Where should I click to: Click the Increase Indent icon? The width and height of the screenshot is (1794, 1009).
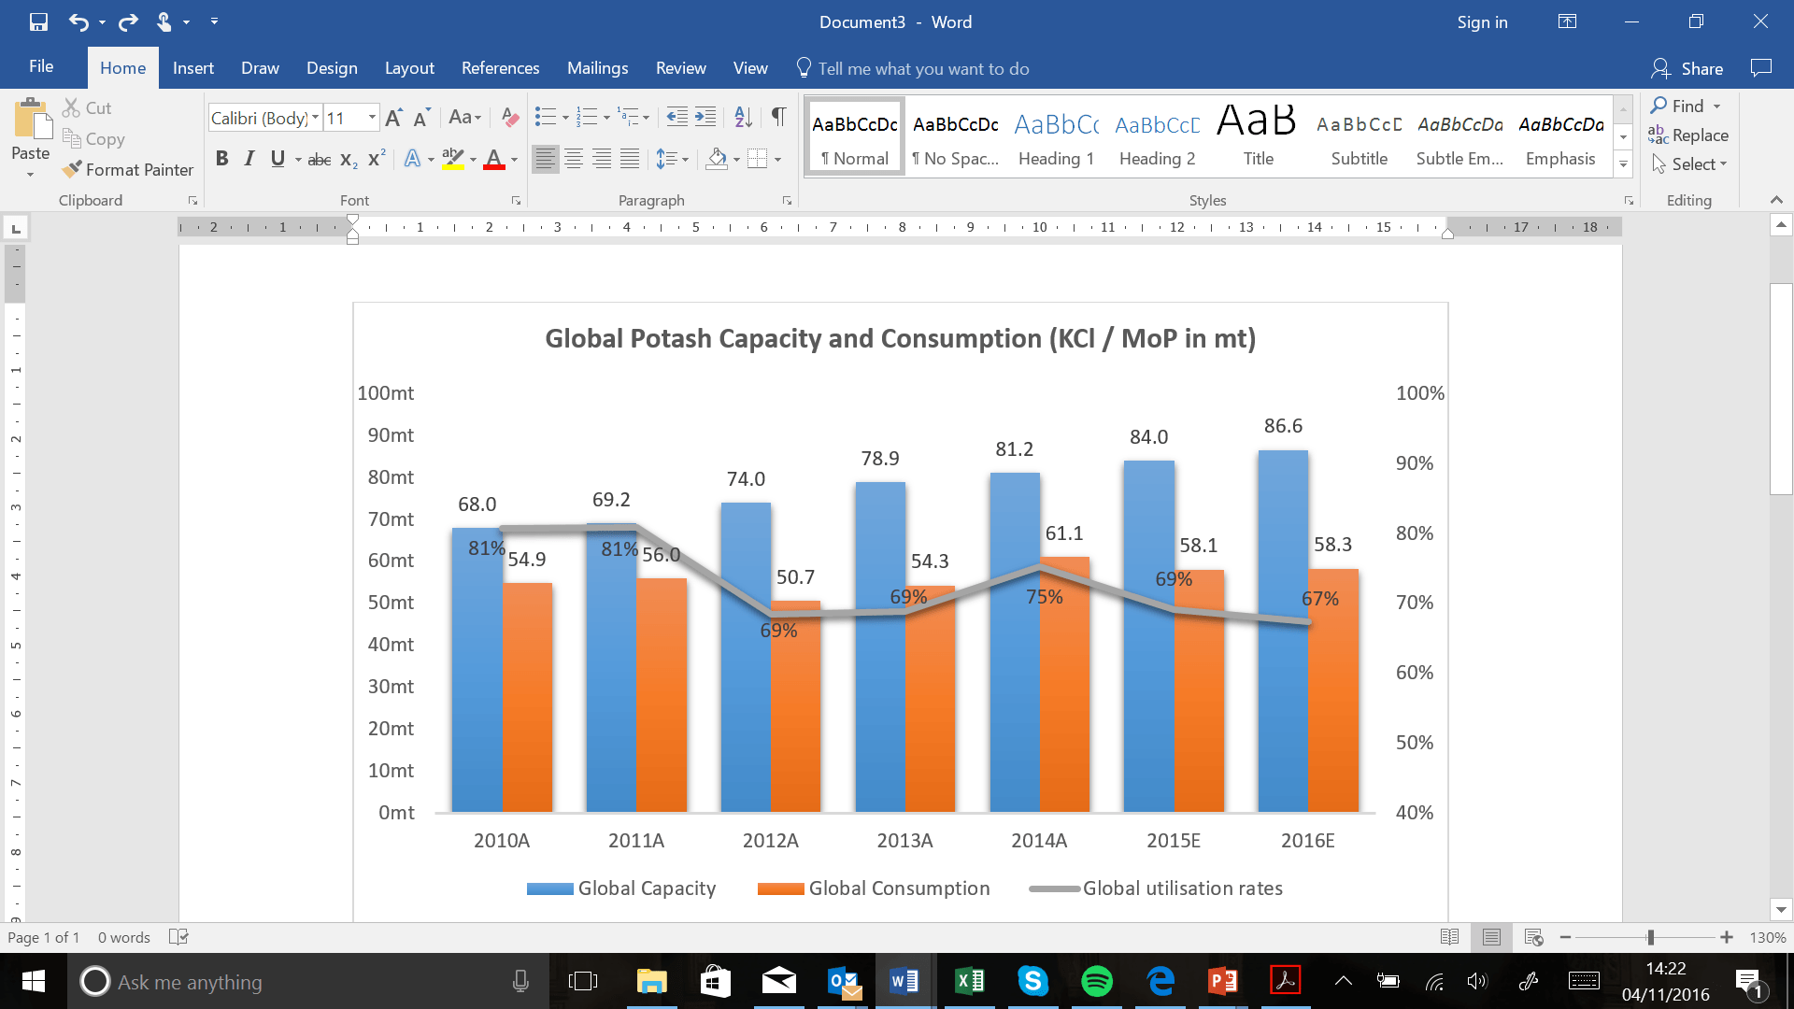tap(706, 117)
